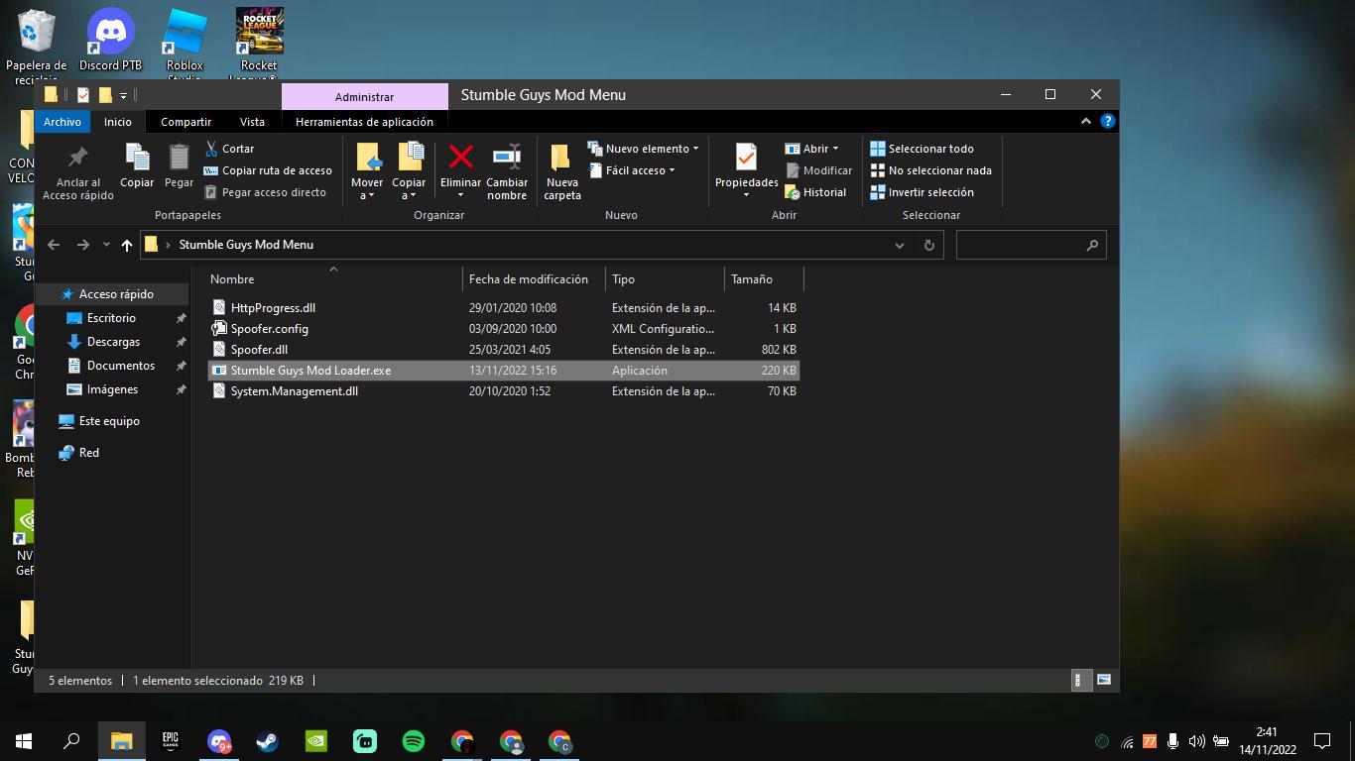This screenshot has width=1355, height=761.
Task: Open Propiedades from the ribbon
Action: 746,159
